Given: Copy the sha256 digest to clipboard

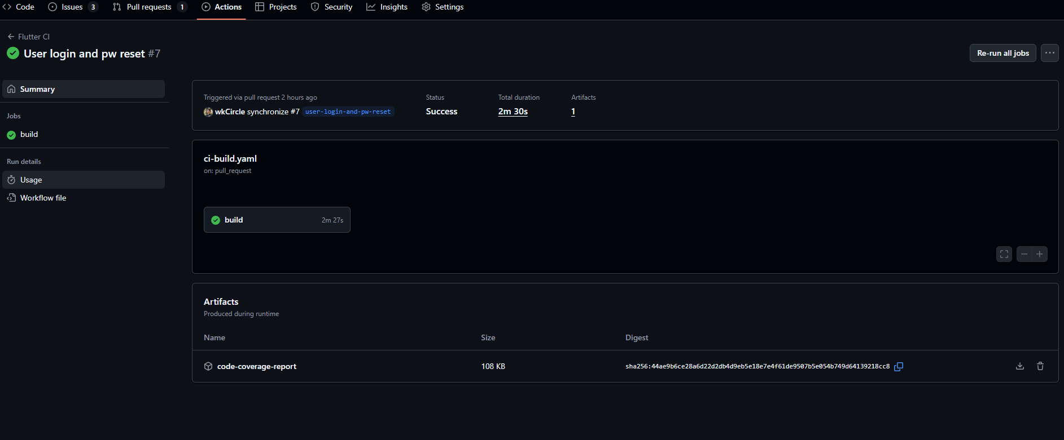Looking at the screenshot, I should (x=899, y=367).
